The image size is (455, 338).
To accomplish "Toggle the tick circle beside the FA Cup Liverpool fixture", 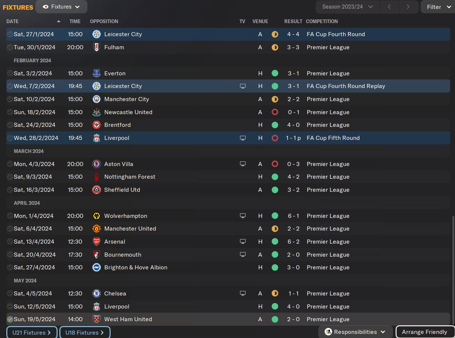I will point(10,138).
